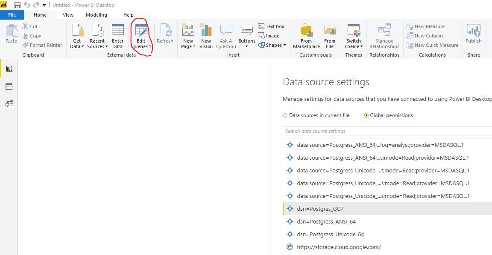The height and width of the screenshot is (255, 492).
Task: Click the Paste clipboard icon
Action: click(x=12, y=30)
